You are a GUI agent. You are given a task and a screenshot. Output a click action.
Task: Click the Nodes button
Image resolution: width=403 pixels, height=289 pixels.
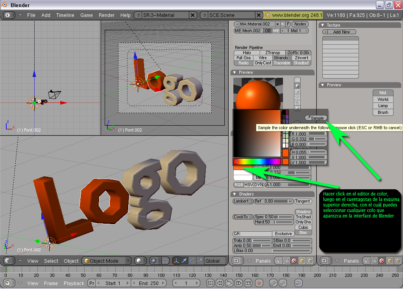(x=300, y=24)
